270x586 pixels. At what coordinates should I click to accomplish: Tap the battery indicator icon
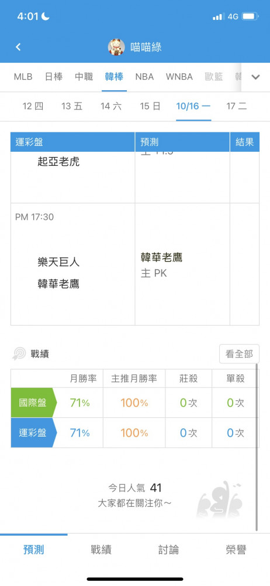point(250,16)
